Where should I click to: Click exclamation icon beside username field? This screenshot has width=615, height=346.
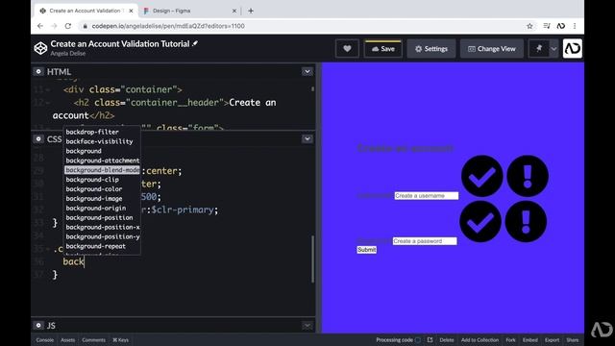[x=528, y=176]
